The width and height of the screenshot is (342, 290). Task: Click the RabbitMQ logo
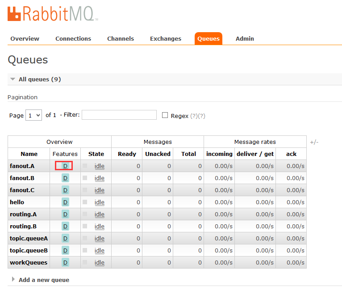click(53, 14)
